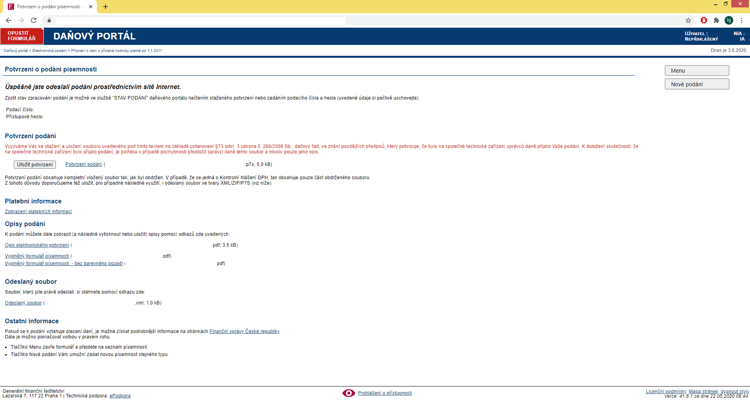This screenshot has width=750, height=406.
Task: Open the Opis elektronického potvrzení link
Action: tap(37, 245)
